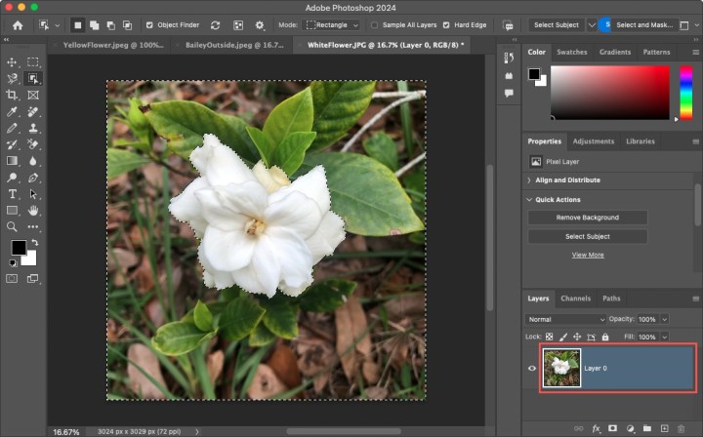This screenshot has width=703, height=437.
Task: Open the Normal blend mode dropdown
Action: tap(567, 319)
